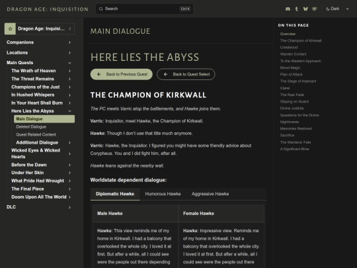Switch to the Aggressive Hawke tab
Viewport: 357px width, 268px height.
210,194
